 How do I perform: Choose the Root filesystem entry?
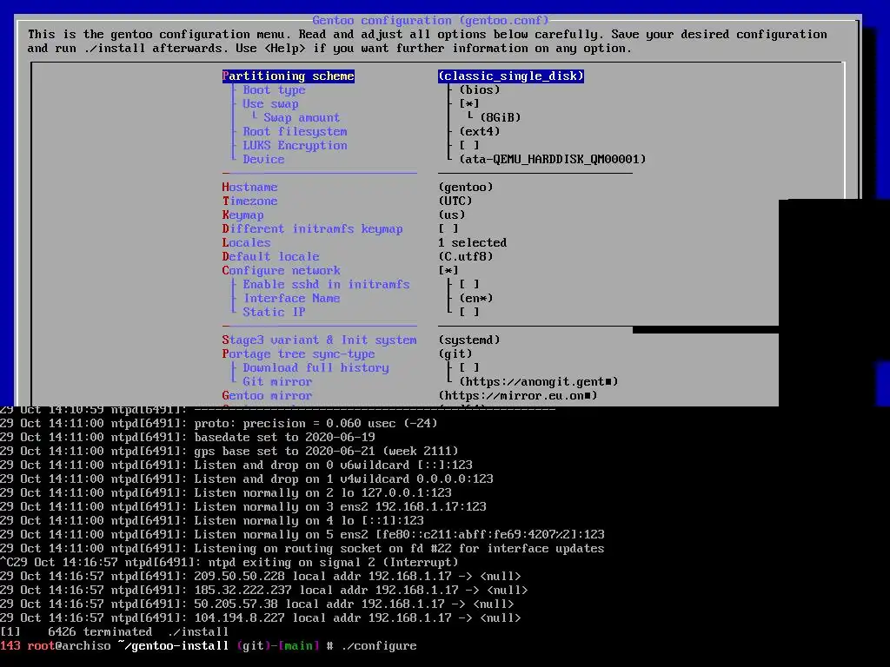pyautogui.click(x=296, y=132)
